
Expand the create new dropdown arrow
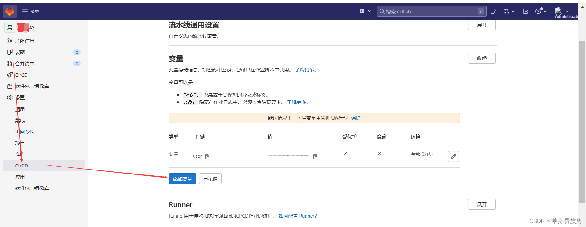pos(370,11)
